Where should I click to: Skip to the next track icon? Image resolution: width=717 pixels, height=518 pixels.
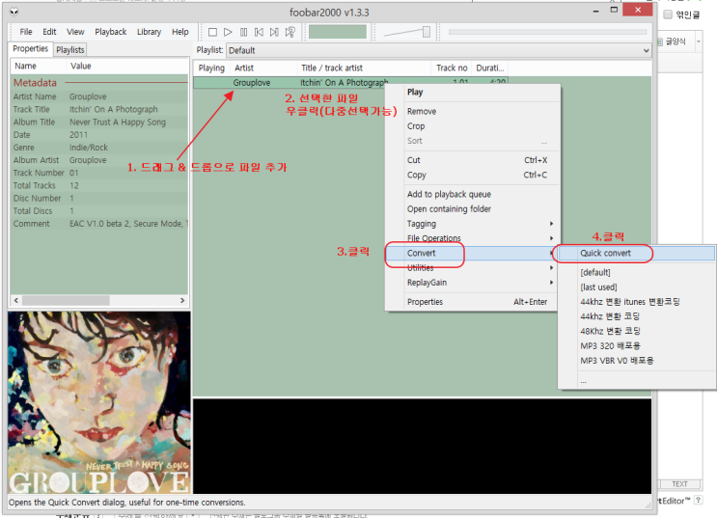[274, 32]
